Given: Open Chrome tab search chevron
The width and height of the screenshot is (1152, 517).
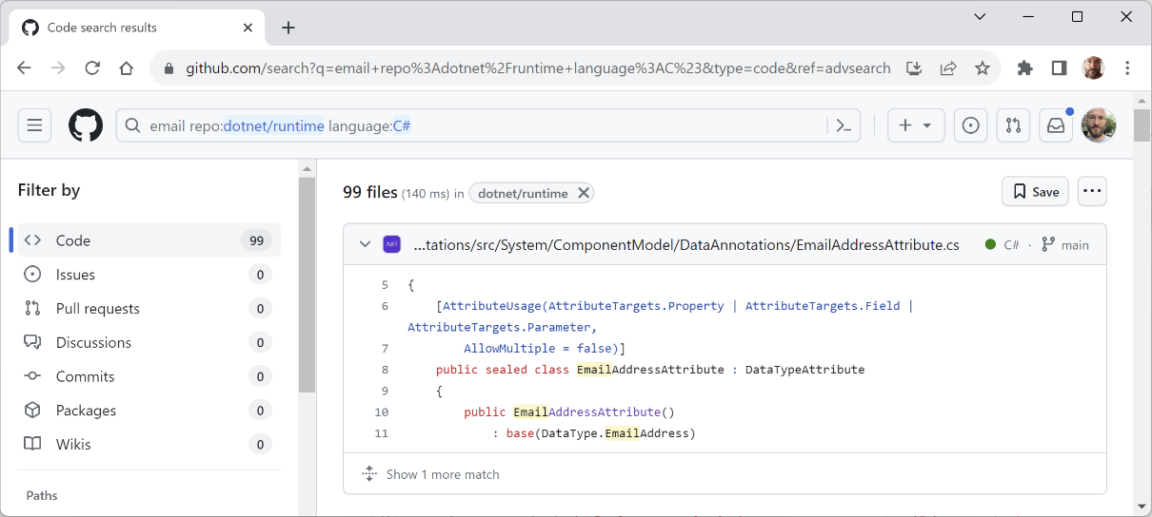Looking at the screenshot, I should coord(981,16).
